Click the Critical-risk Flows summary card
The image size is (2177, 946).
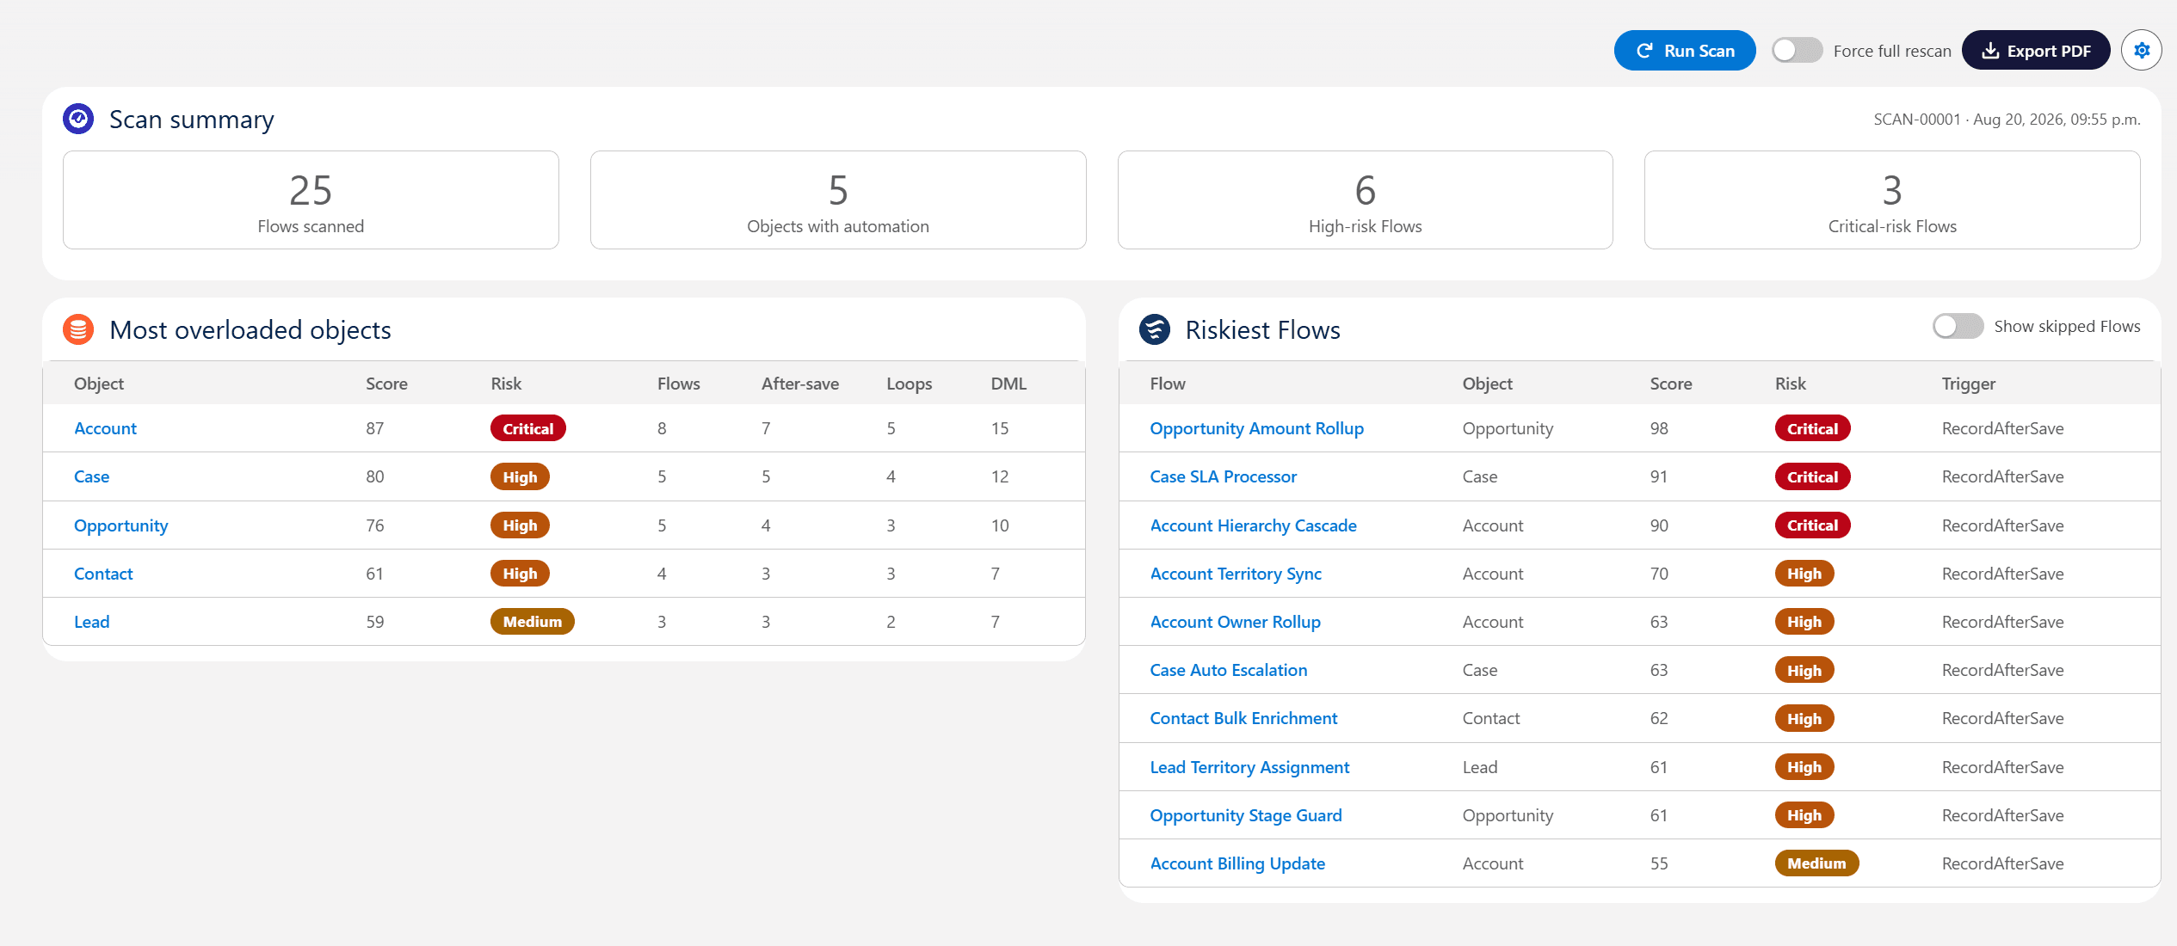point(1892,200)
